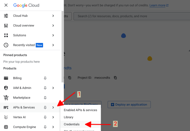Click the Deploy an application button
190x131 pixels.
129,104
